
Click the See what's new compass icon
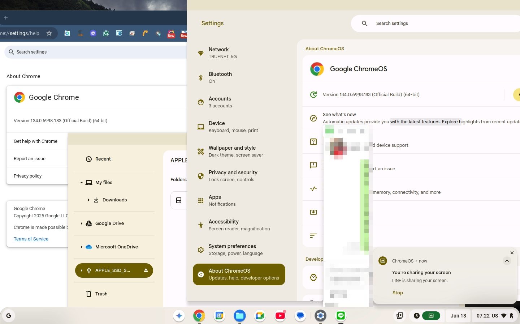[313, 118]
